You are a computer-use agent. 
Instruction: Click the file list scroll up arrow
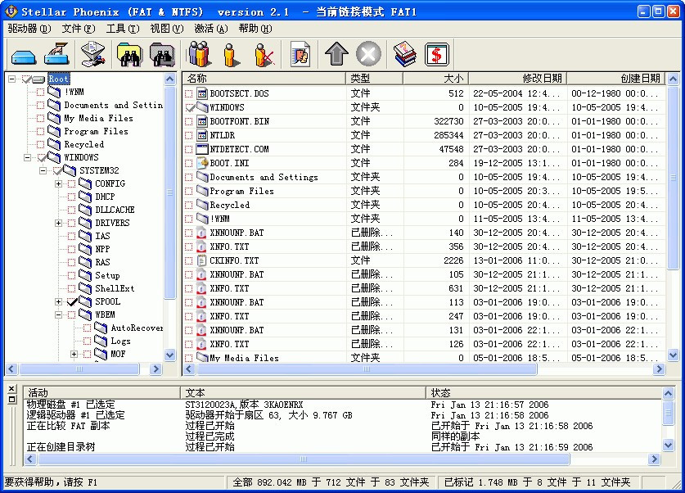pyautogui.click(x=674, y=79)
